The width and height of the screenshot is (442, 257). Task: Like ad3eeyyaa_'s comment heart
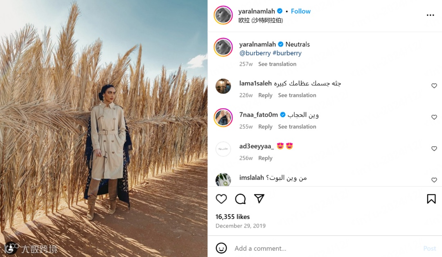434,148
